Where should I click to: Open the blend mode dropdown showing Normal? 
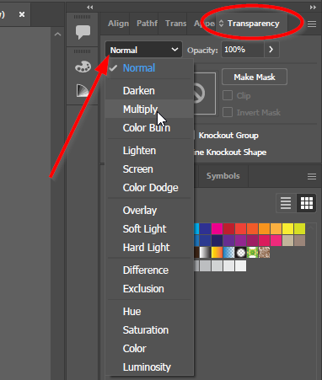pos(143,50)
